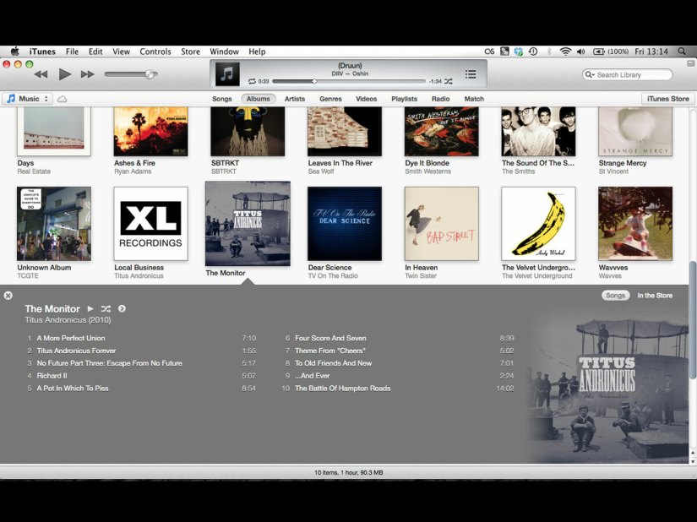Select the Dye It Blonde album cover
The height and width of the screenshot is (522, 697).
[441, 132]
